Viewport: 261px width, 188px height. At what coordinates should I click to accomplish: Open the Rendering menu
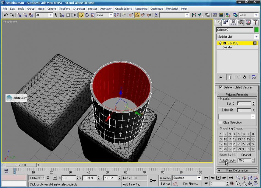141,9
